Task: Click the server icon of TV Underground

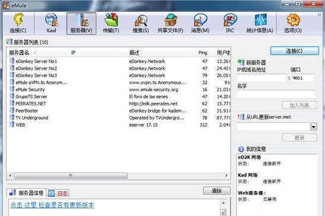Action: 12,117
